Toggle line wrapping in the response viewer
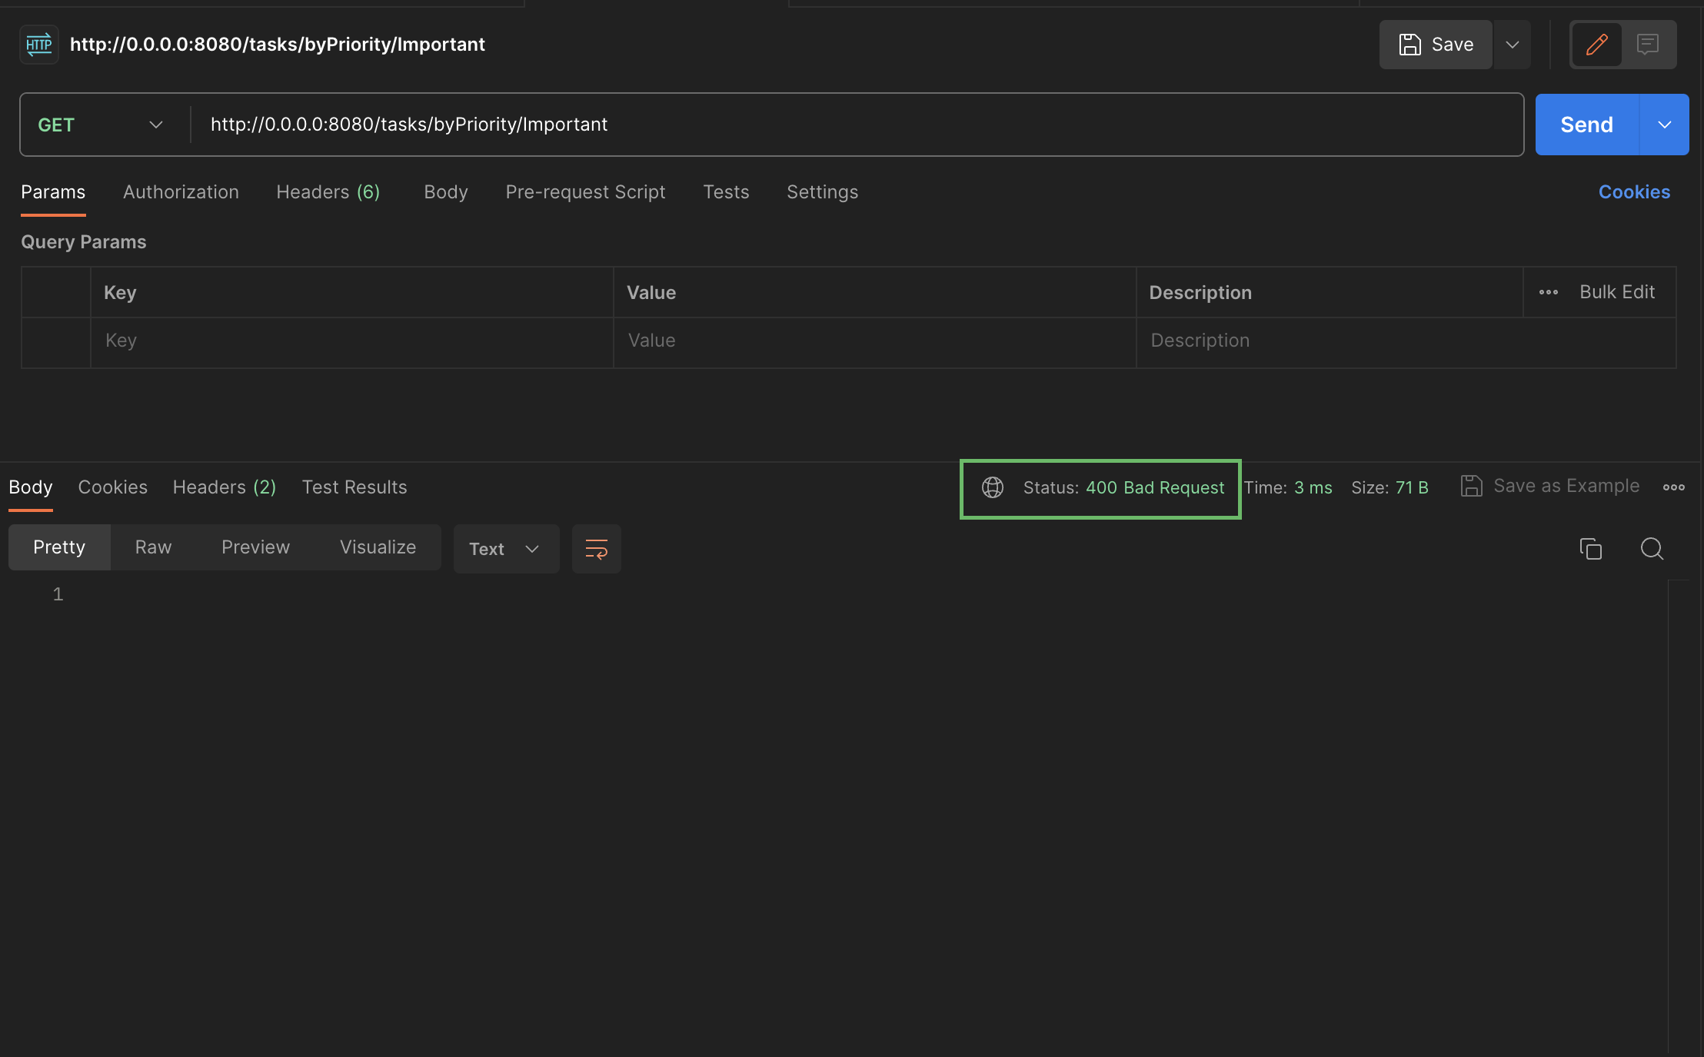 pos(596,548)
